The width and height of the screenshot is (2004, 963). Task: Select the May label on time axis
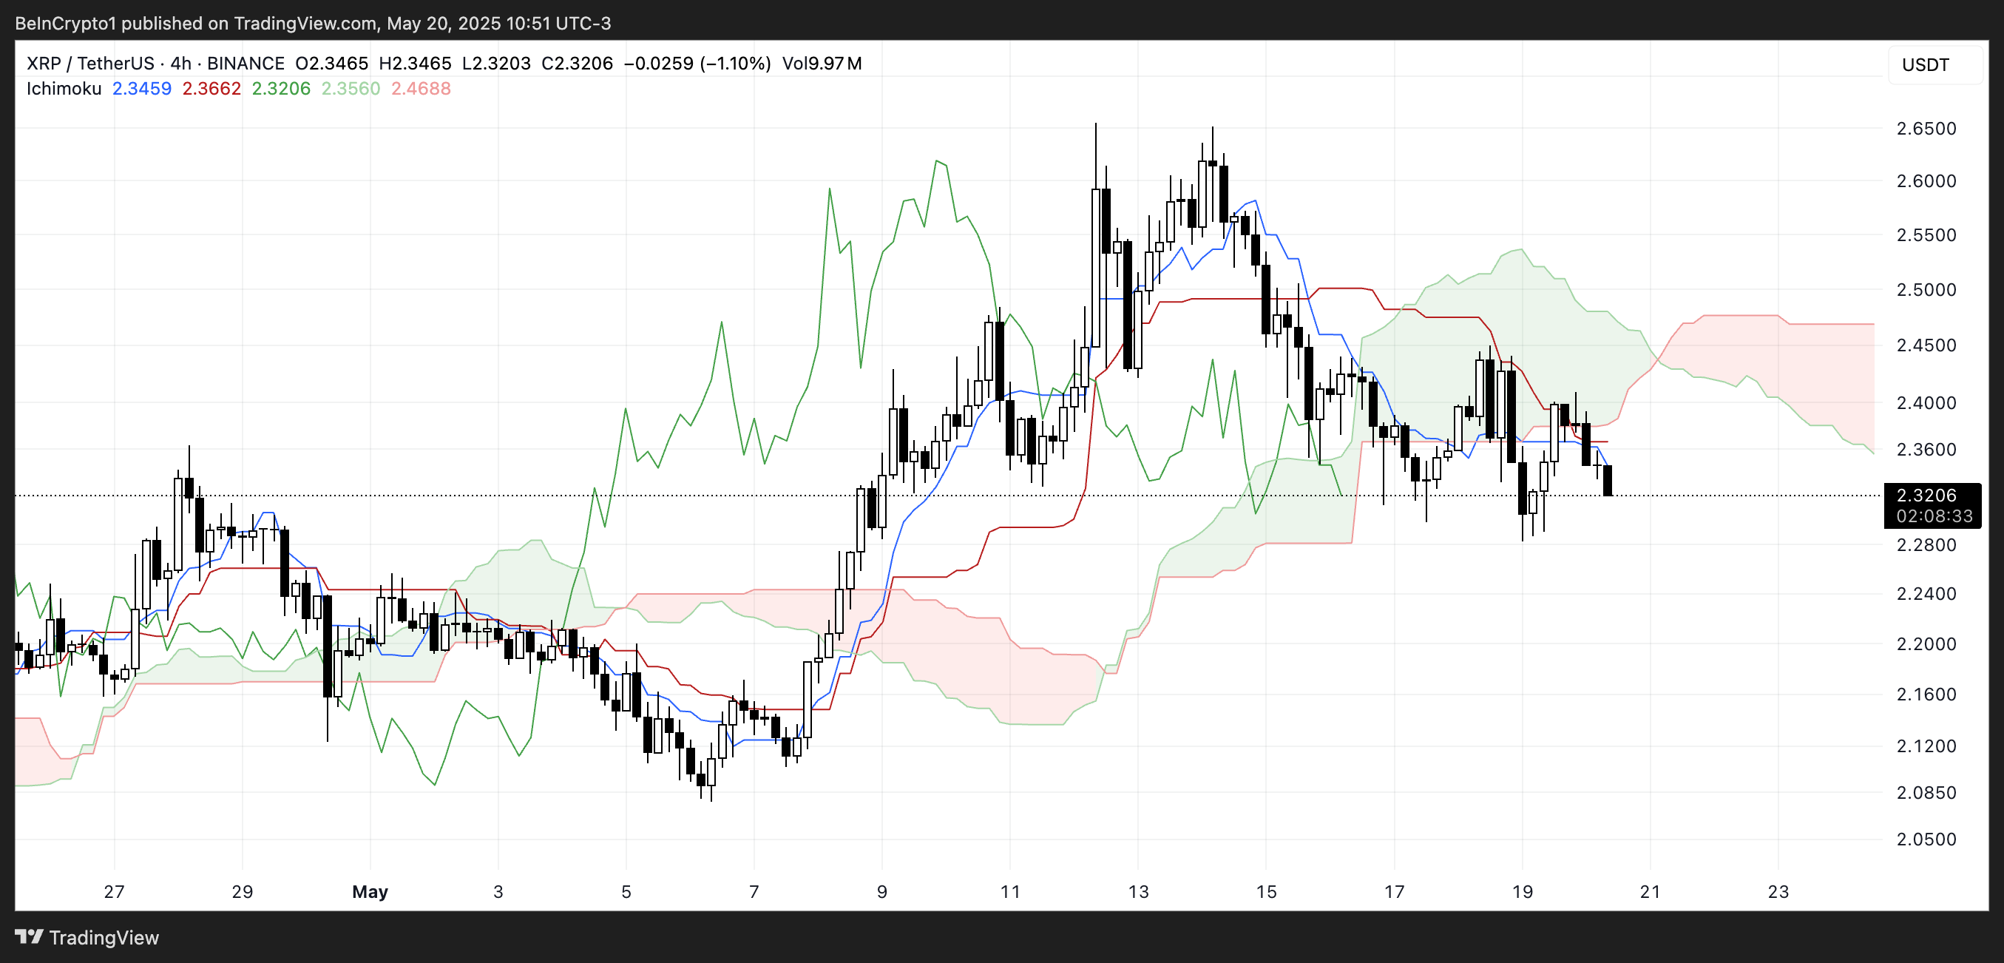370,892
